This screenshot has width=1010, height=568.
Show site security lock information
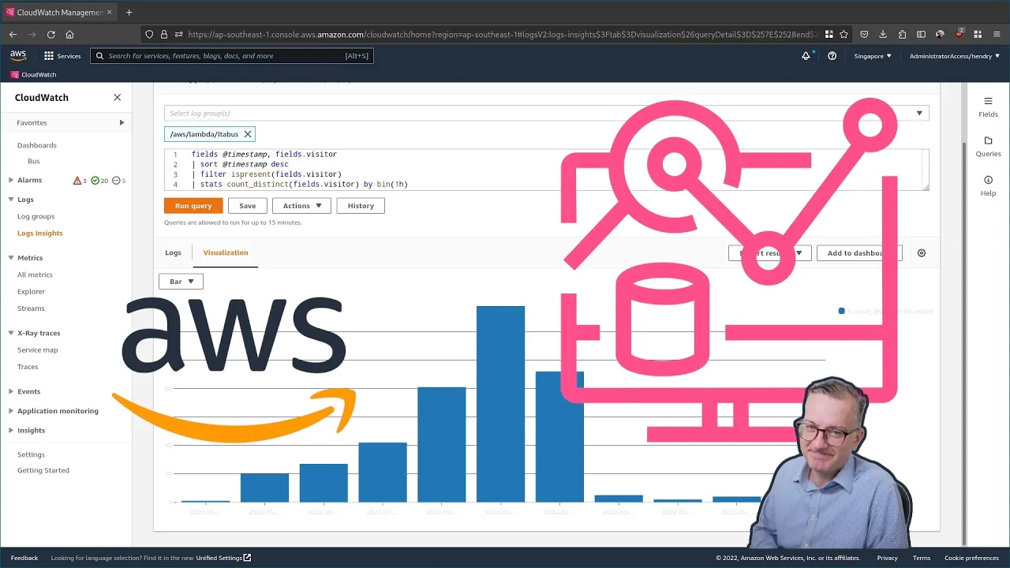click(x=164, y=35)
